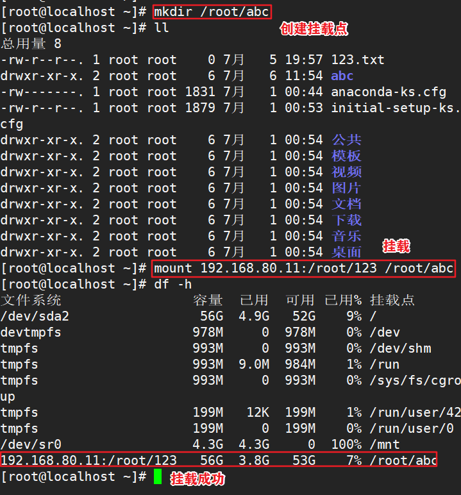Click the 下载 directory name
Viewport: 461px width, 495px height.
pyautogui.click(x=346, y=220)
